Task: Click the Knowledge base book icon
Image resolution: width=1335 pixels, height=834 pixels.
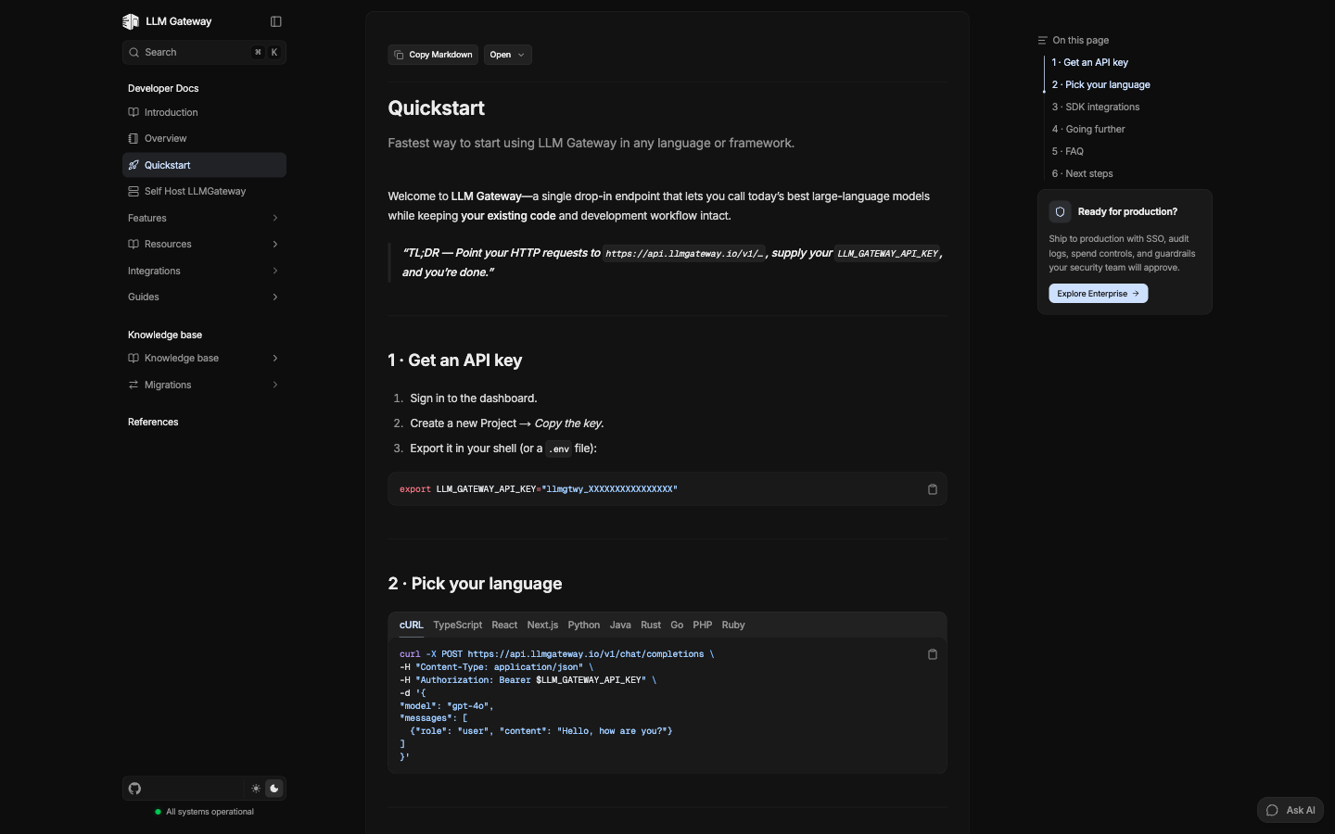Action: pyautogui.click(x=133, y=358)
